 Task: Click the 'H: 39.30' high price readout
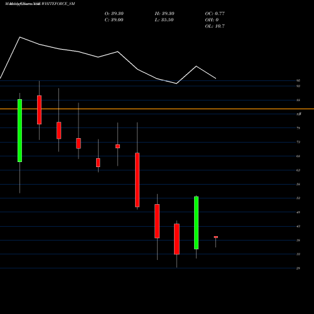[x=165, y=14]
